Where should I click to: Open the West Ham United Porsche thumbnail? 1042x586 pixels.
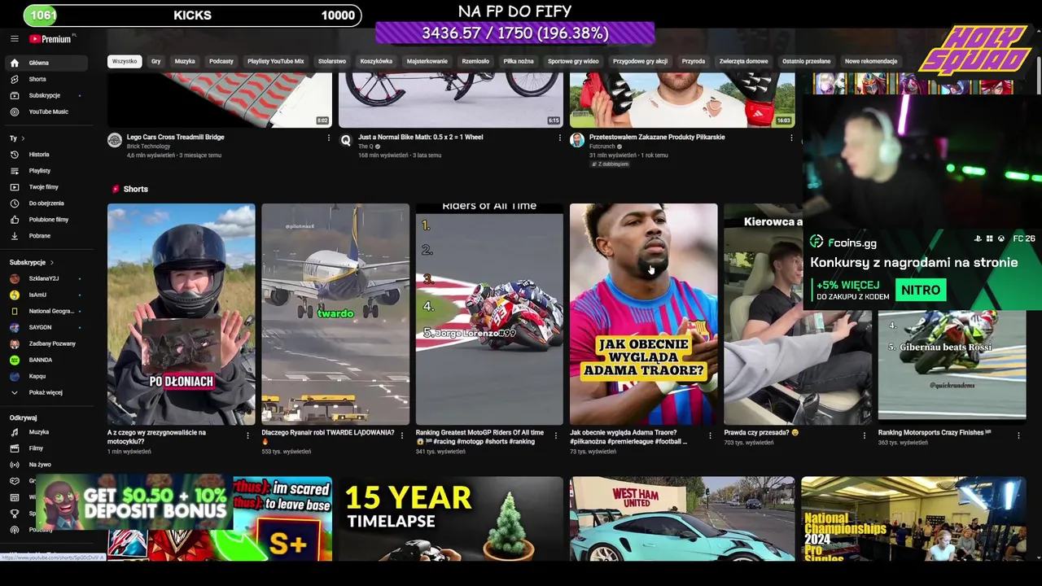tap(682, 518)
